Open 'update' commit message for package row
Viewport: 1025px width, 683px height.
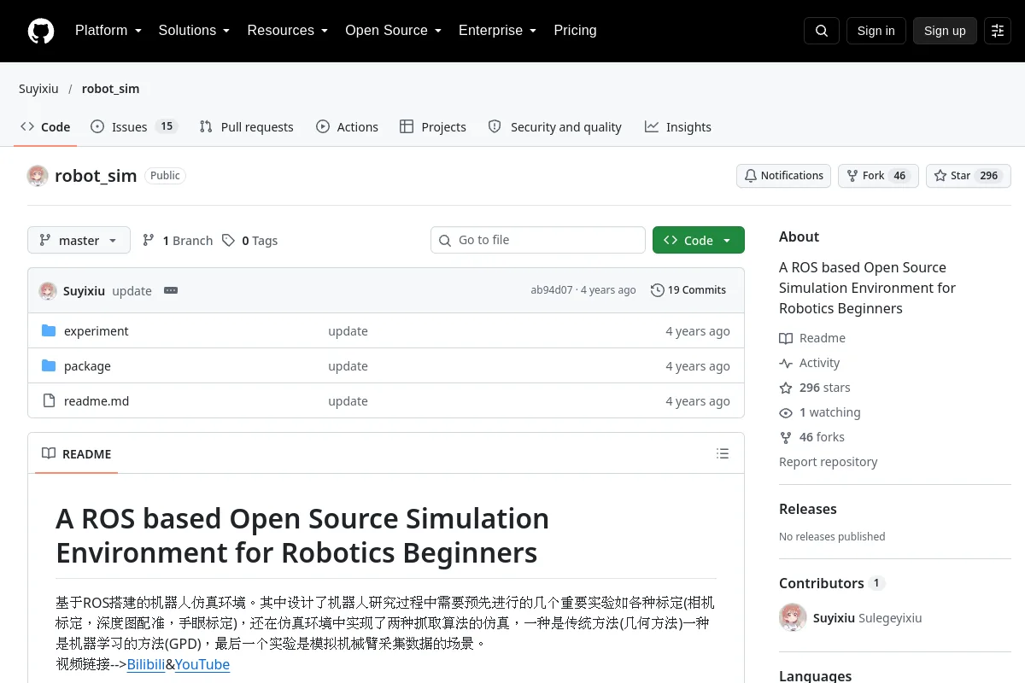(x=348, y=366)
